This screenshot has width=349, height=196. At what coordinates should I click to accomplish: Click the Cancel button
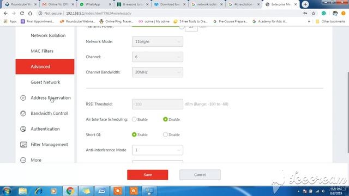pos(200,175)
